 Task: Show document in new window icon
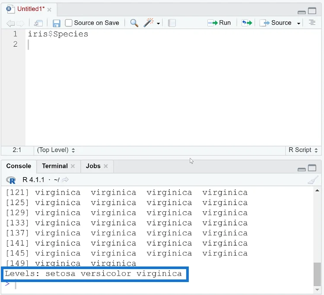point(38,23)
